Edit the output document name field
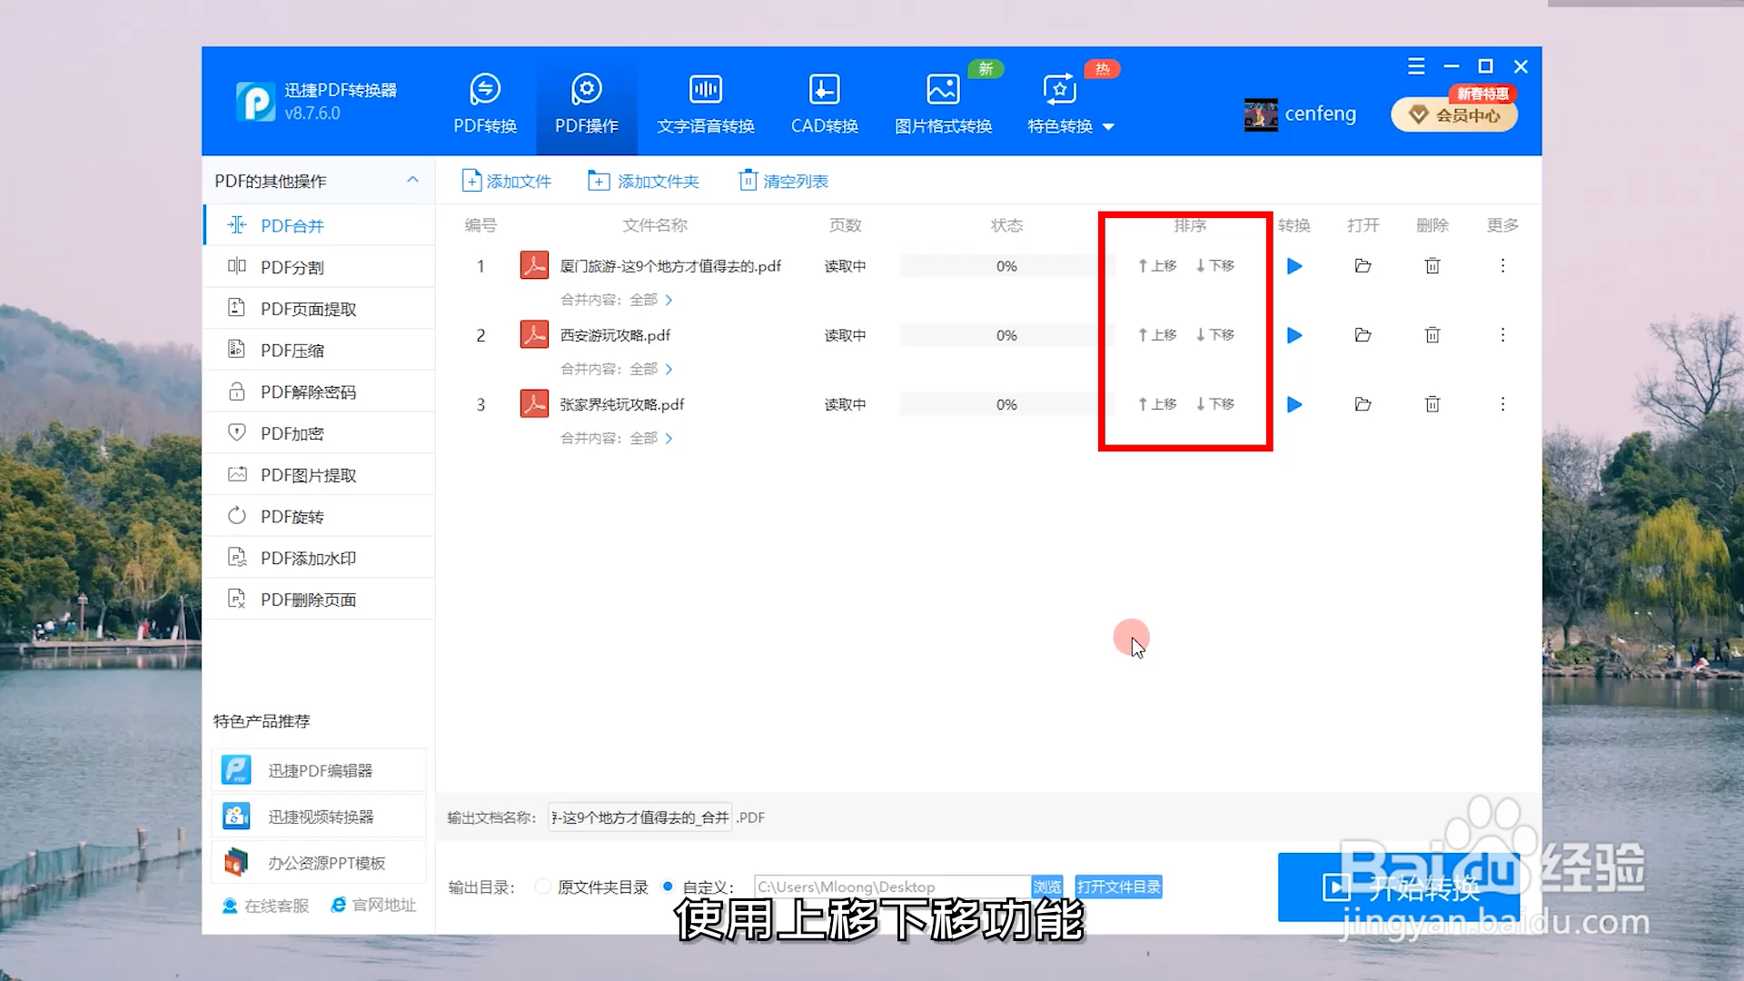This screenshot has height=981, width=1744. tap(639, 817)
